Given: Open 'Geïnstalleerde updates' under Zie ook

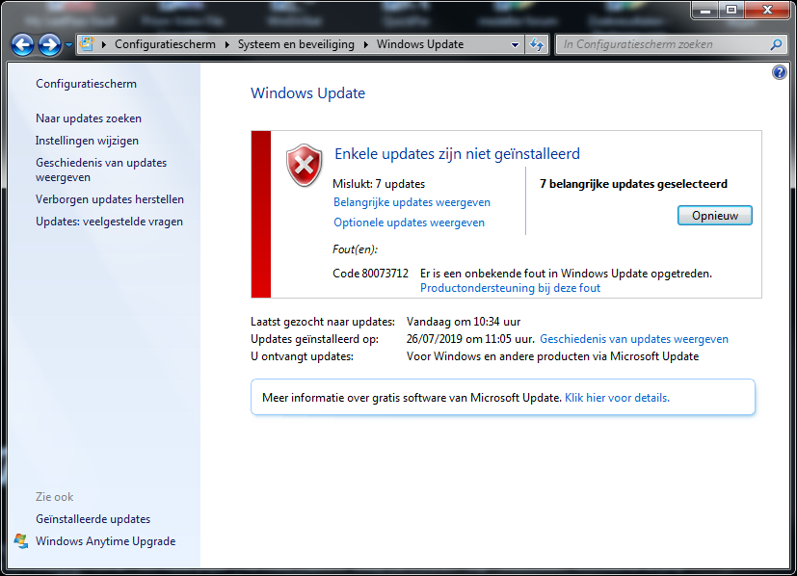Looking at the screenshot, I should tap(93, 519).
